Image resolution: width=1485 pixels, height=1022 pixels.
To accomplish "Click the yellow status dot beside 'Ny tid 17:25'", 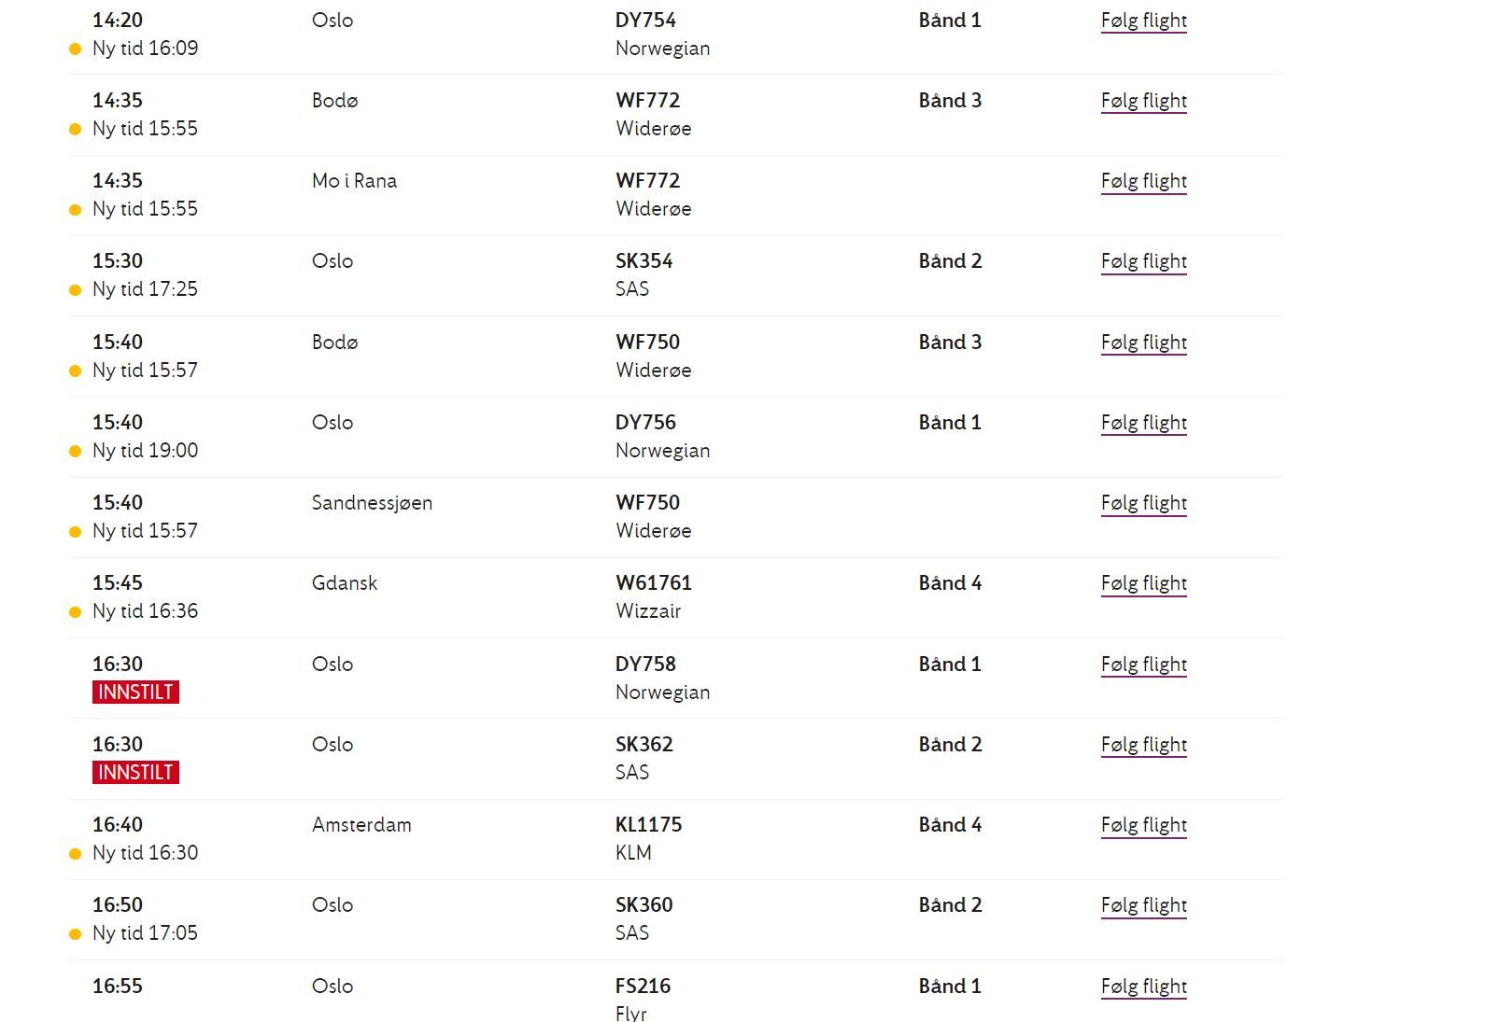I will [76, 290].
